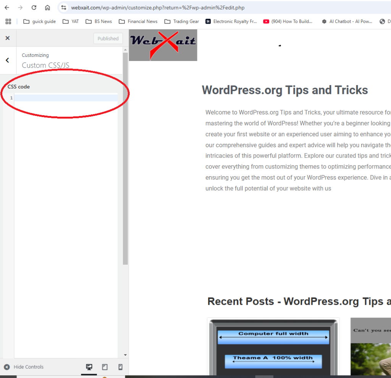Click the WordPress.org Tips and Tricks heading
This screenshot has width=391, height=378.
[285, 90]
